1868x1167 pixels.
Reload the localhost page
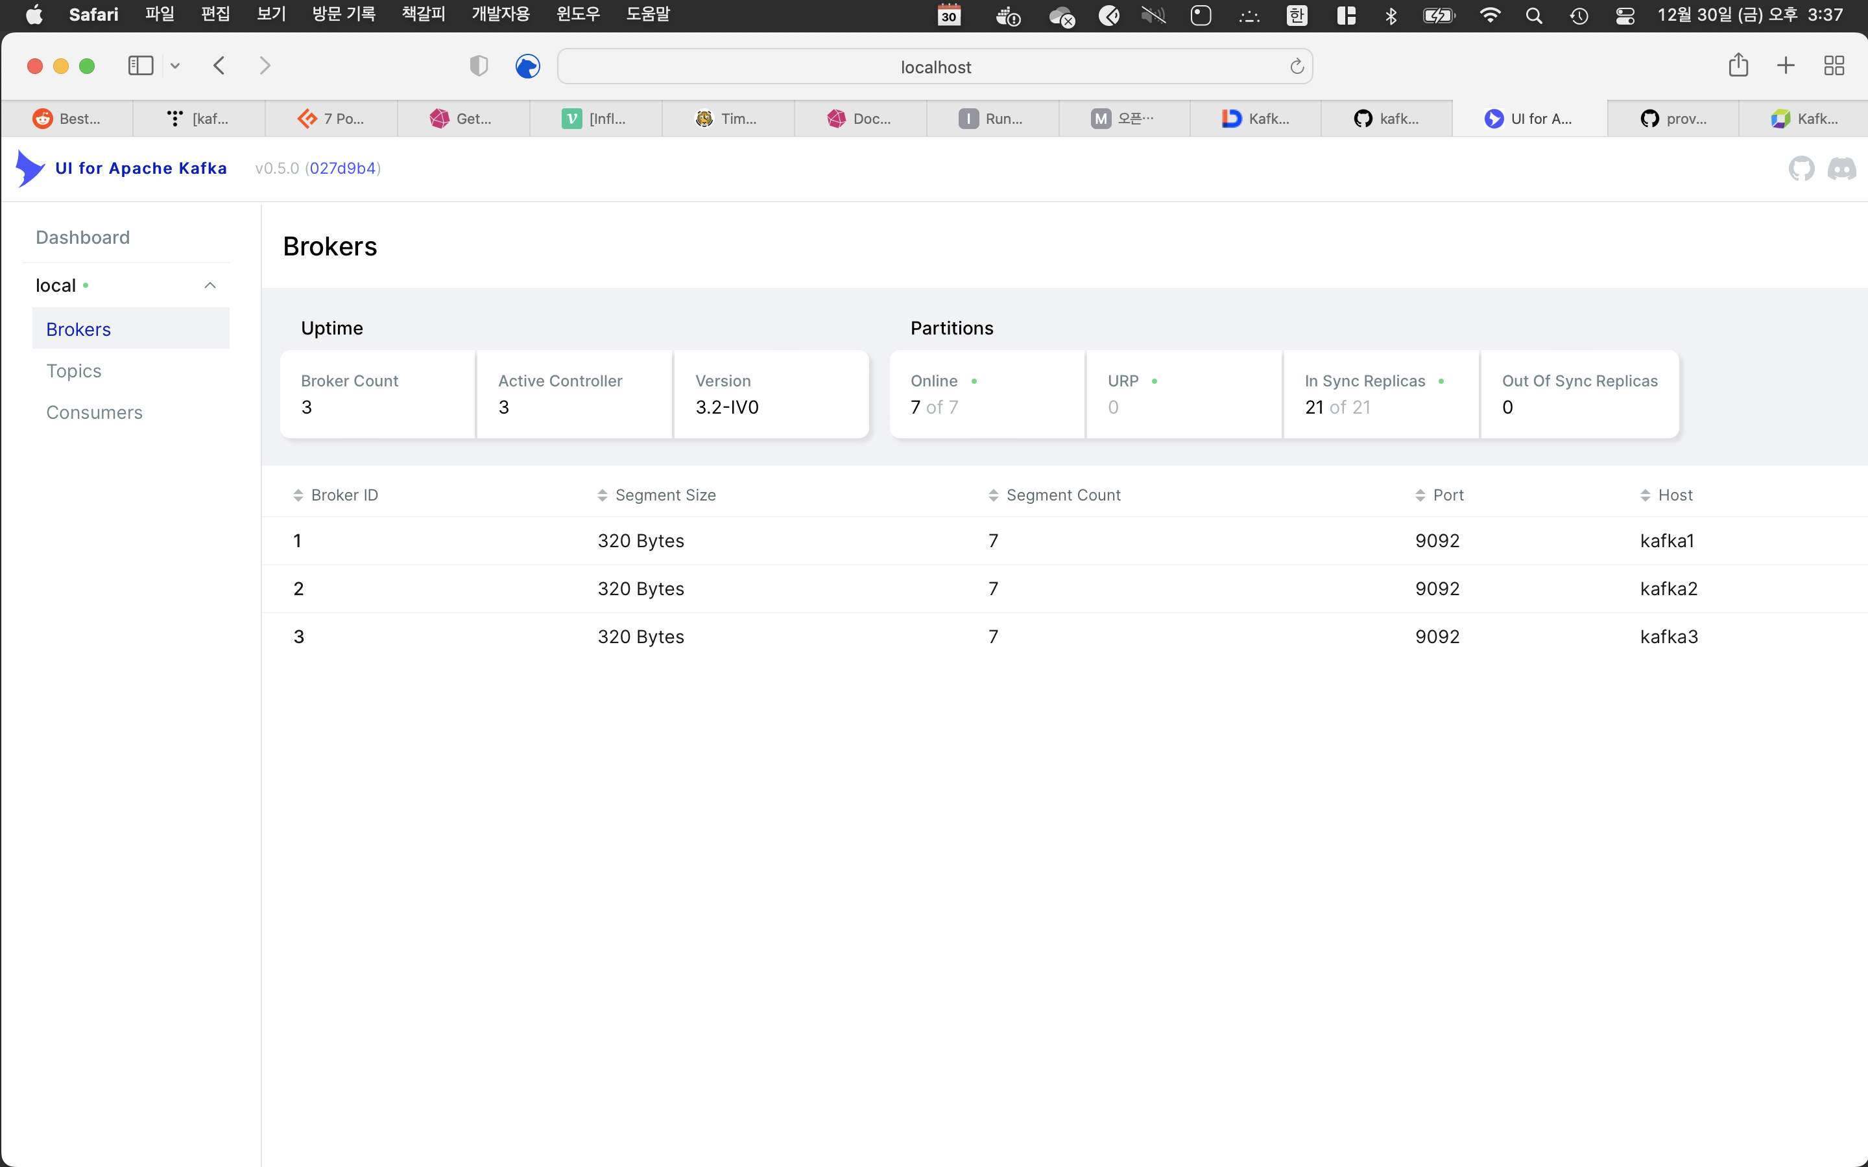tap(1297, 67)
